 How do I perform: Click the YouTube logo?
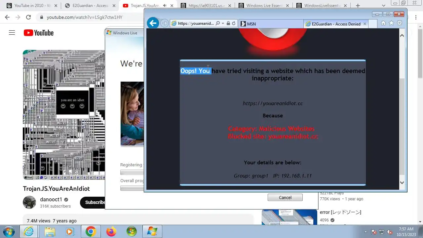(38, 33)
